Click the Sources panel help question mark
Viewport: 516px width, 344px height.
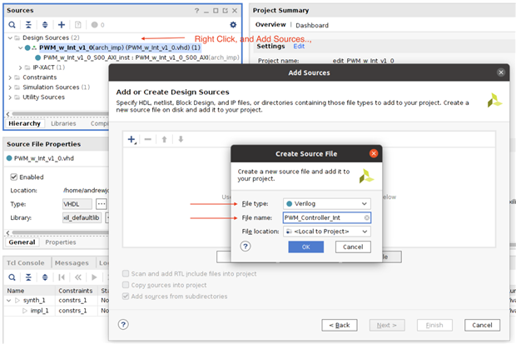pos(196,11)
